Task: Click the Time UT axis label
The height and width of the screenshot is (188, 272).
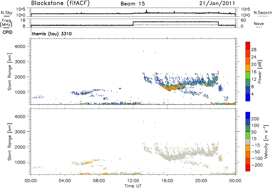Action: 133,186
